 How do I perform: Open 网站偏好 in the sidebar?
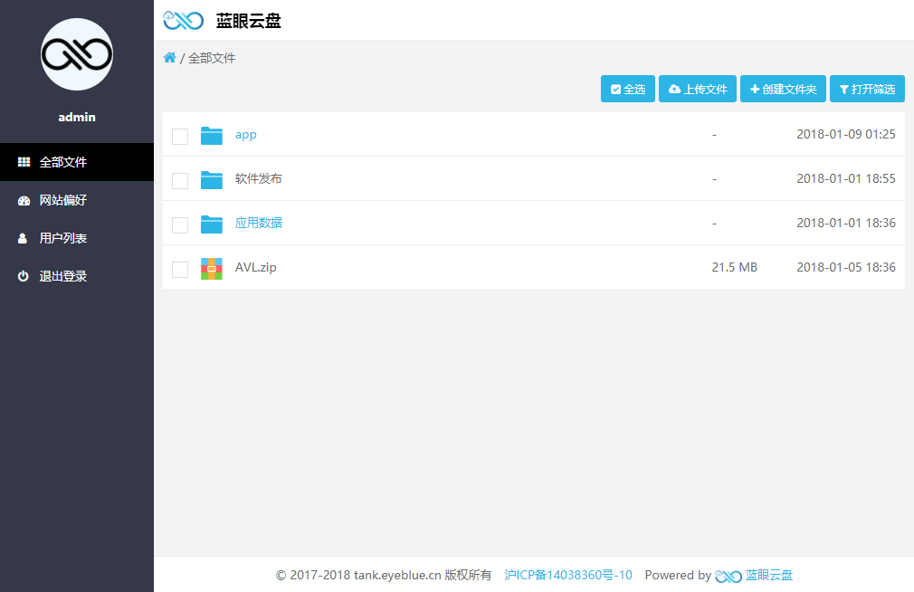62,200
